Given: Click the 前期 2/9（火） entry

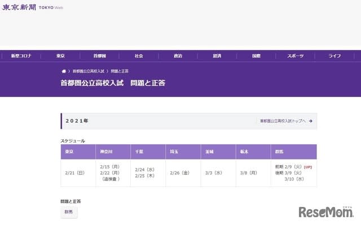Looking at the screenshot, I should [289, 167].
